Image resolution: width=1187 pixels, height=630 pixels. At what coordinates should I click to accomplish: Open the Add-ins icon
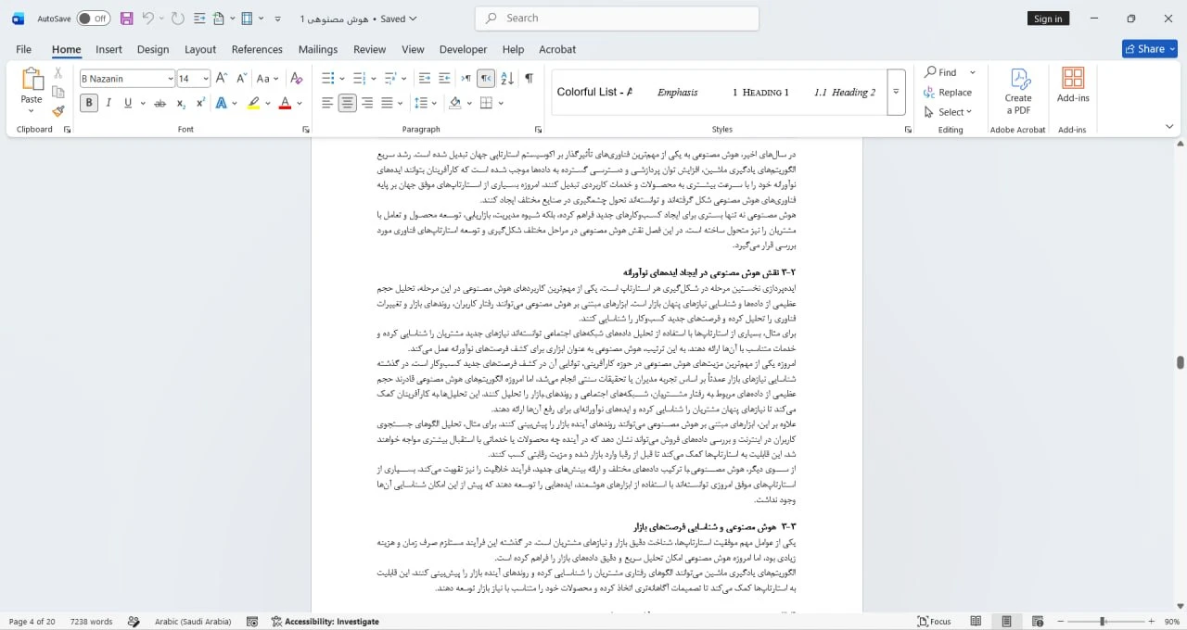tap(1073, 85)
